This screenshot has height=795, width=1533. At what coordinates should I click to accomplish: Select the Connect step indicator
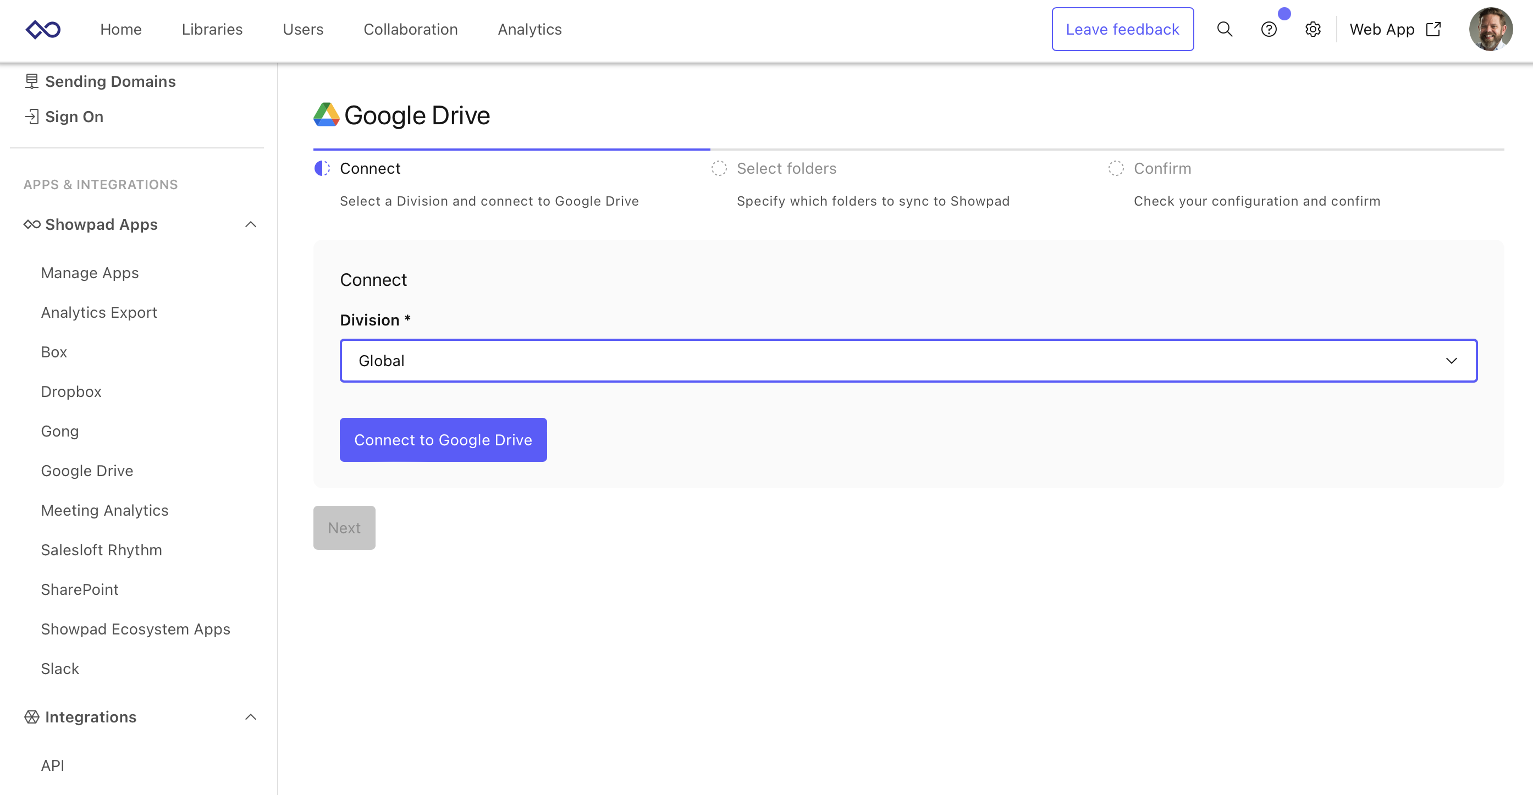322,168
